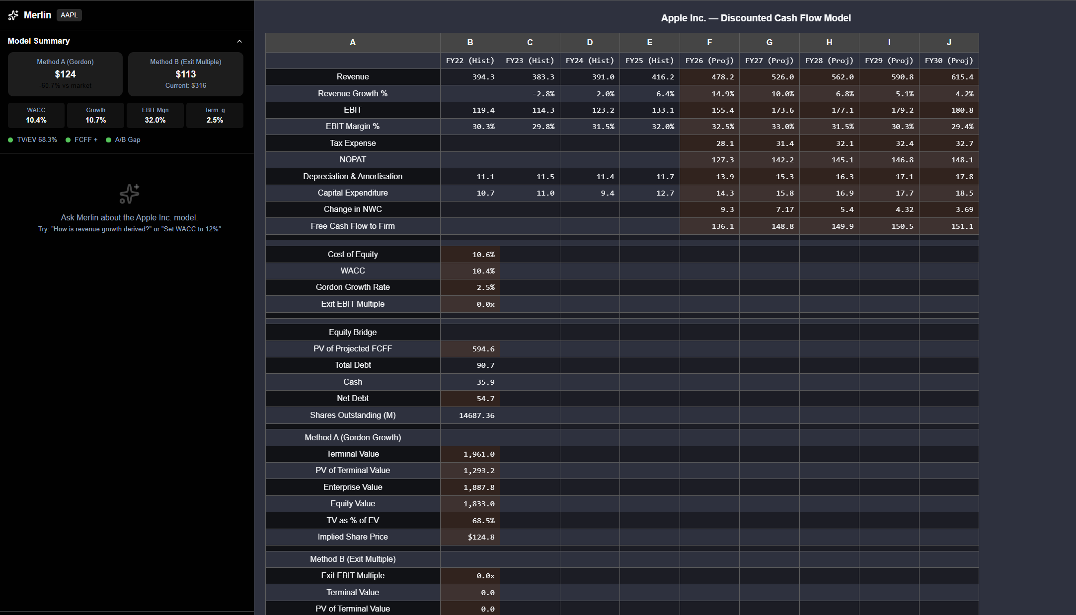Screen dimensions: 1076x615
Task: Click the large sparkle icon above Ask Merlin
Action: pyautogui.click(x=129, y=194)
